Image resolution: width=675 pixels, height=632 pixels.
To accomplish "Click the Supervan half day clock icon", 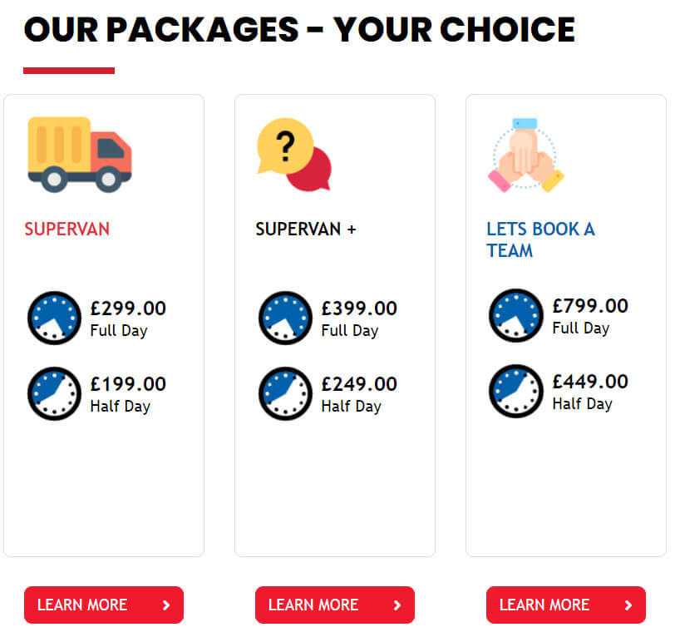I will point(54,393).
